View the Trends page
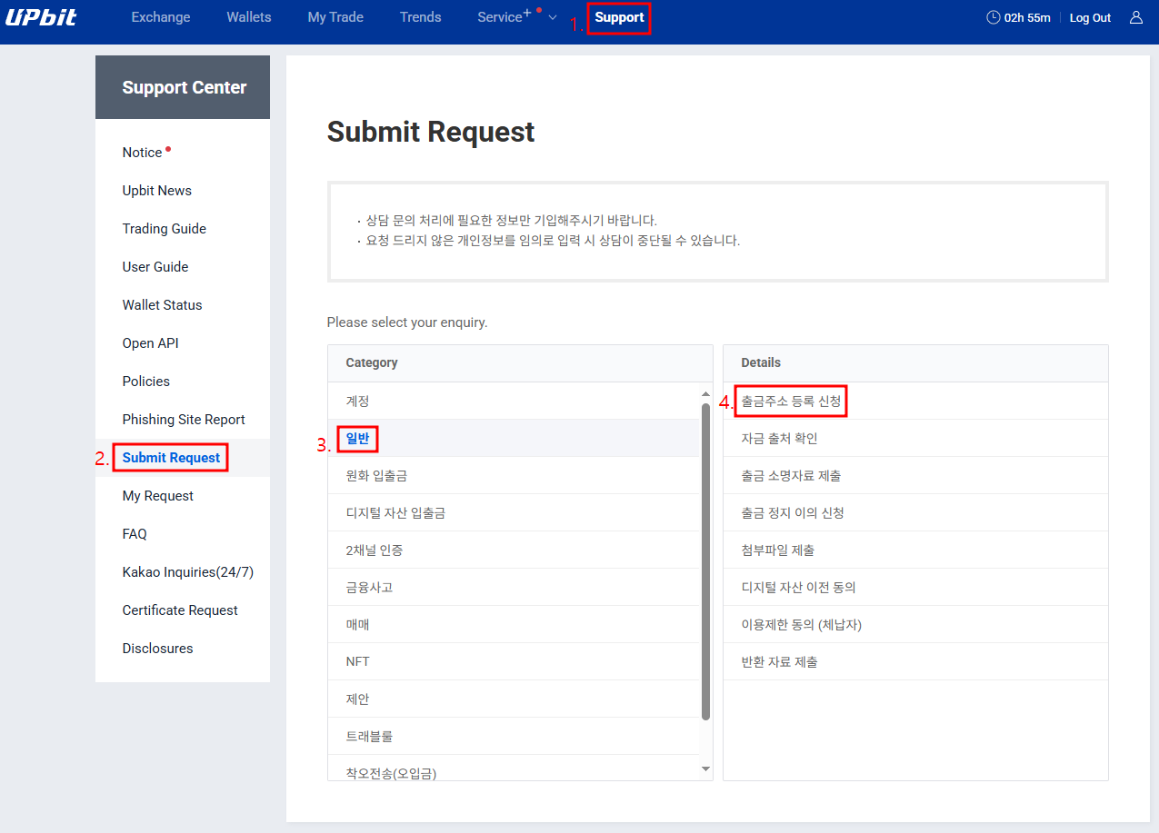This screenshot has height=833, width=1159. pos(420,16)
